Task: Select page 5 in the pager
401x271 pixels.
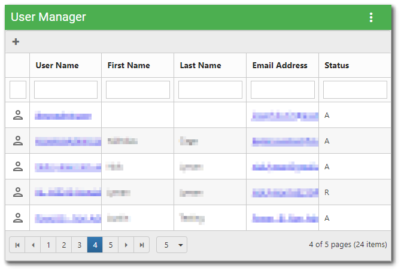Action: click(x=110, y=245)
